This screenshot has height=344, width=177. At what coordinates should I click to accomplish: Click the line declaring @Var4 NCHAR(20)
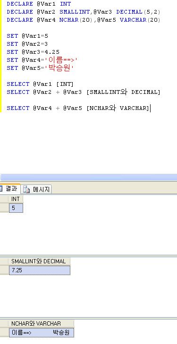tap(84, 20)
